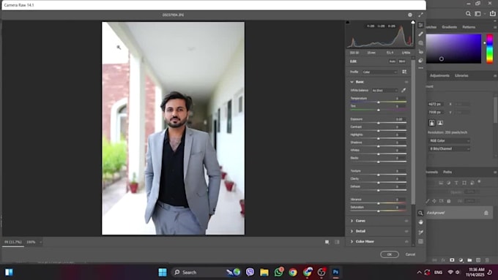Image resolution: width=498 pixels, height=280 pixels.
Task: Switch to the Patterns tab in Photoshop
Action: [469, 27]
